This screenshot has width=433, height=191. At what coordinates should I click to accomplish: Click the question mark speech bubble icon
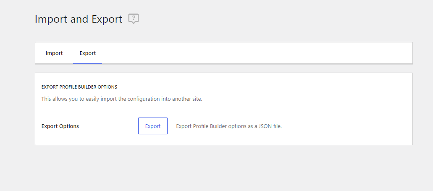pyautogui.click(x=134, y=19)
